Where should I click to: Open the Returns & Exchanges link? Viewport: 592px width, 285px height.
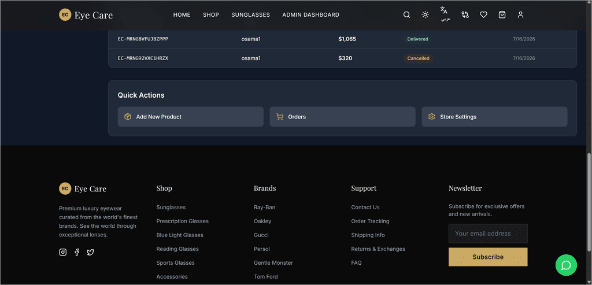[378, 249]
